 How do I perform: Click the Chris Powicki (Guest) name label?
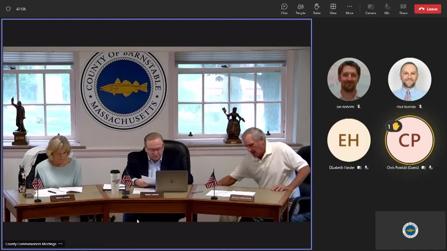(x=403, y=168)
